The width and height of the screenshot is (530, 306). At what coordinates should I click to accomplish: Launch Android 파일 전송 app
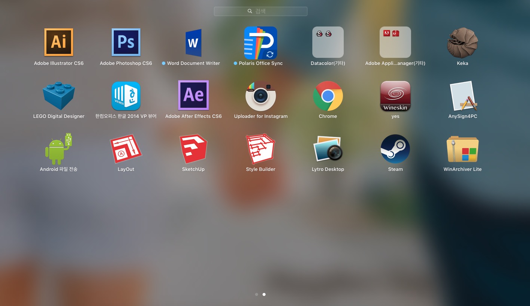pos(59,149)
